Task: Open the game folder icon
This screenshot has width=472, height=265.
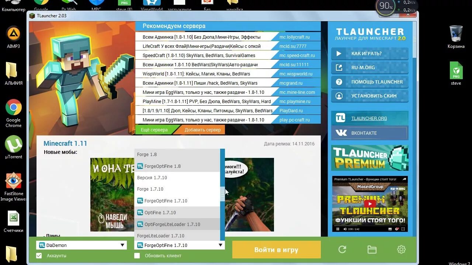Action: pyautogui.click(x=372, y=250)
